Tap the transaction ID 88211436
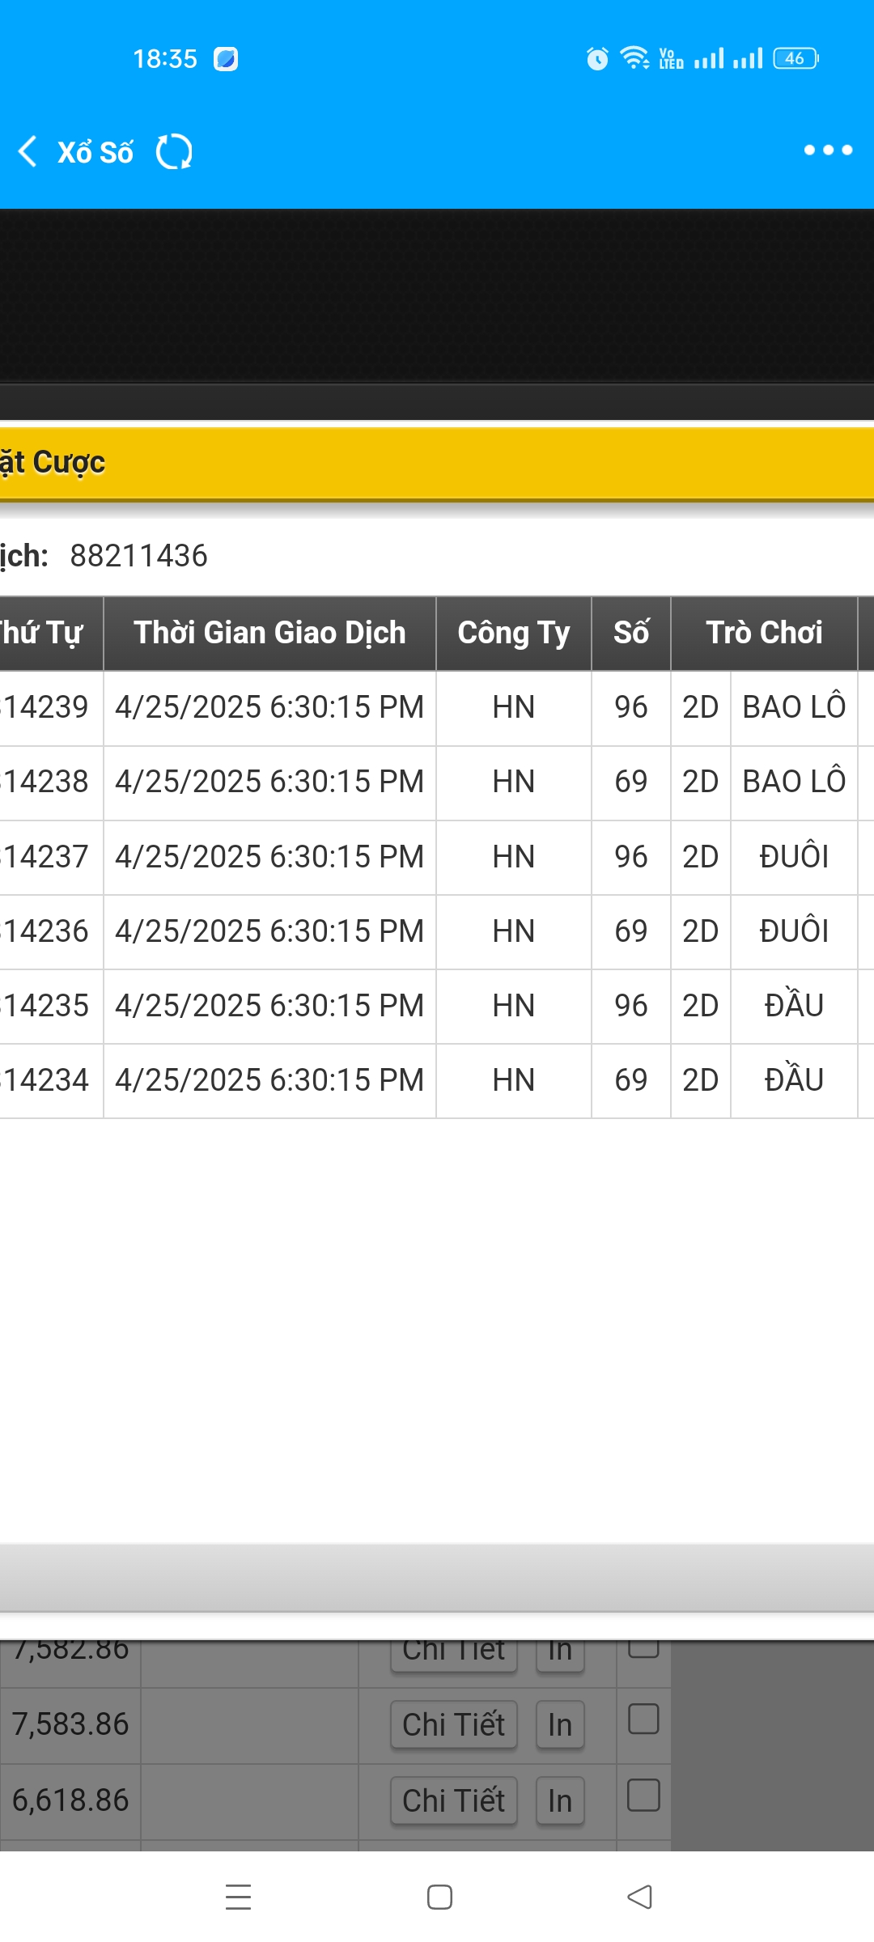The height and width of the screenshot is (1942, 874). (x=138, y=556)
